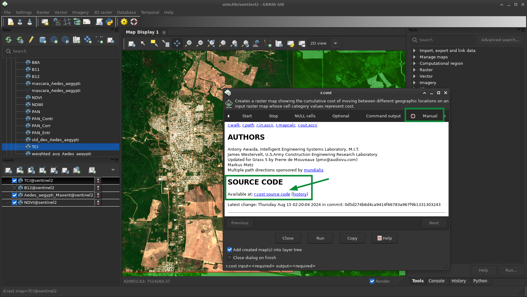Click the yellow gear settings icon
Screen dimensions: 527x297
[x=124, y=22]
